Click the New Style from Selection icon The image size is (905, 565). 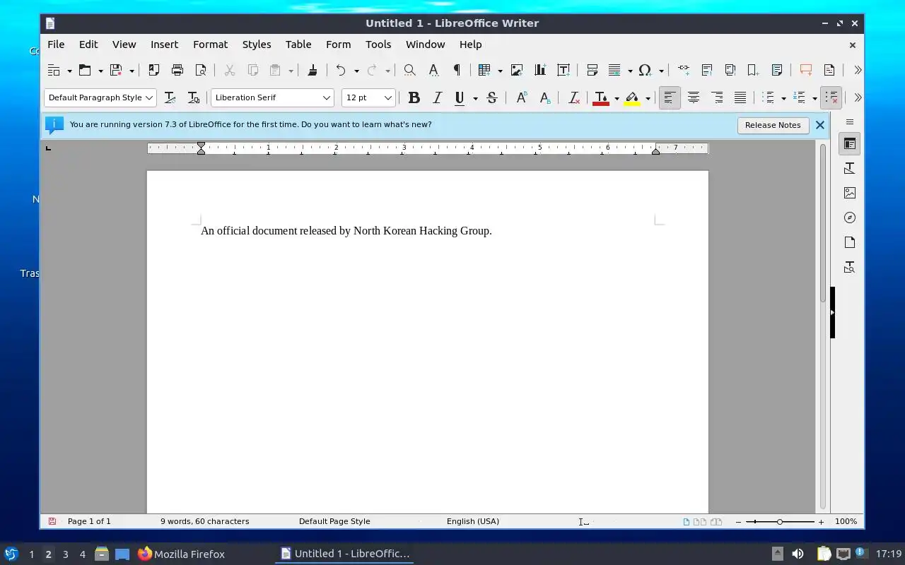193,97
